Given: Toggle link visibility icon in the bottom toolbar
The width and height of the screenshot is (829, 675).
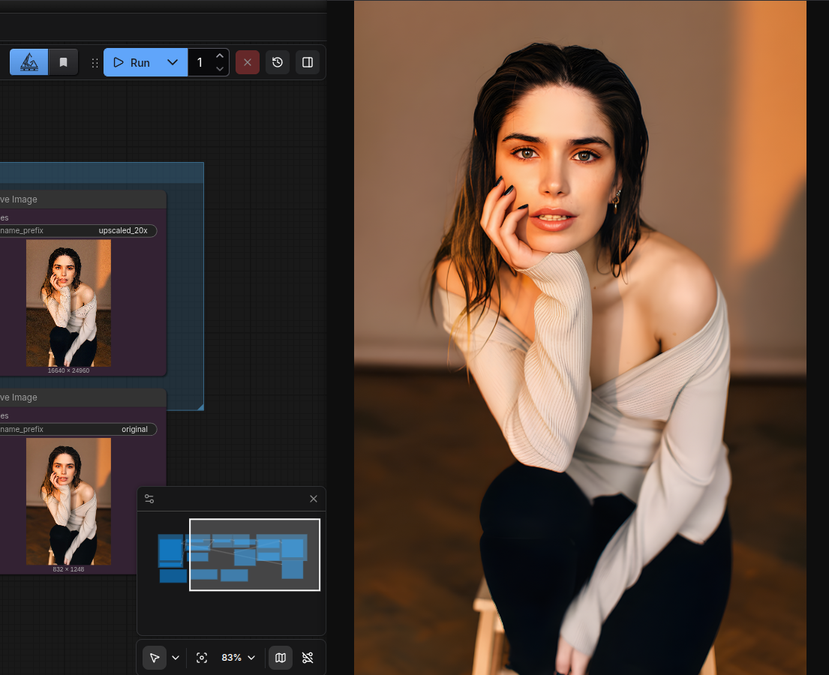Looking at the screenshot, I should 308,658.
